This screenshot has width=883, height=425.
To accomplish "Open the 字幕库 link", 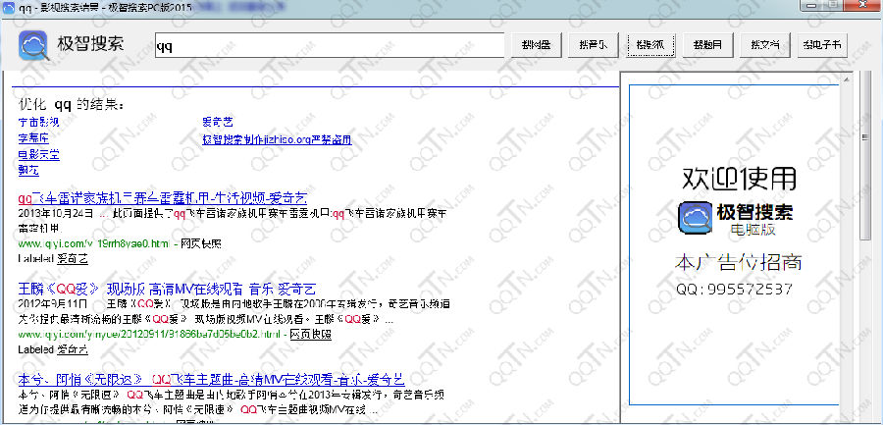I will (x=33, y=138).
